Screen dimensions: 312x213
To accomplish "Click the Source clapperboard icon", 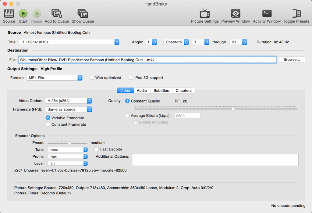I will coord(9,14).
